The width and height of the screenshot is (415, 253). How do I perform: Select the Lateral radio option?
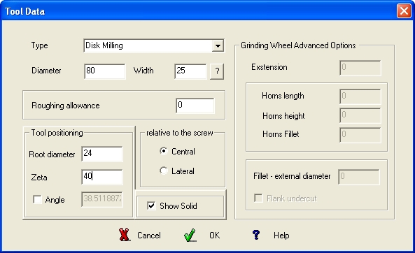[x=164, y=171]
